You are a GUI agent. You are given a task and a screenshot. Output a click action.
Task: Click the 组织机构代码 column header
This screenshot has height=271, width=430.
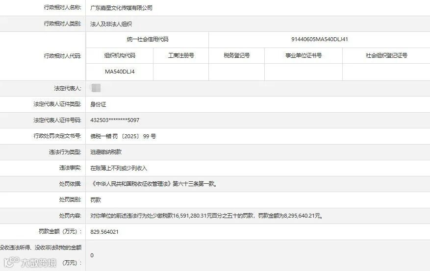(120, 56)
